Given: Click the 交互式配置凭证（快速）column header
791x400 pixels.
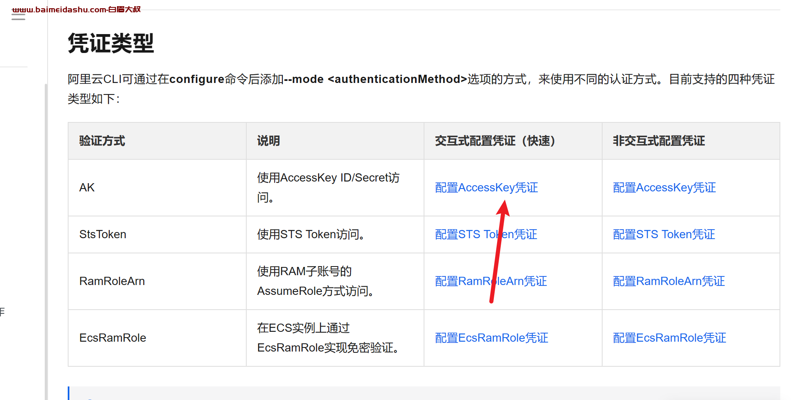Looking at the screenshot, I should pos(513,141).
